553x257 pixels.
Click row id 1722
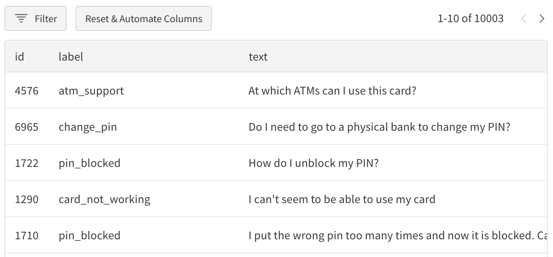click(27, 163)
